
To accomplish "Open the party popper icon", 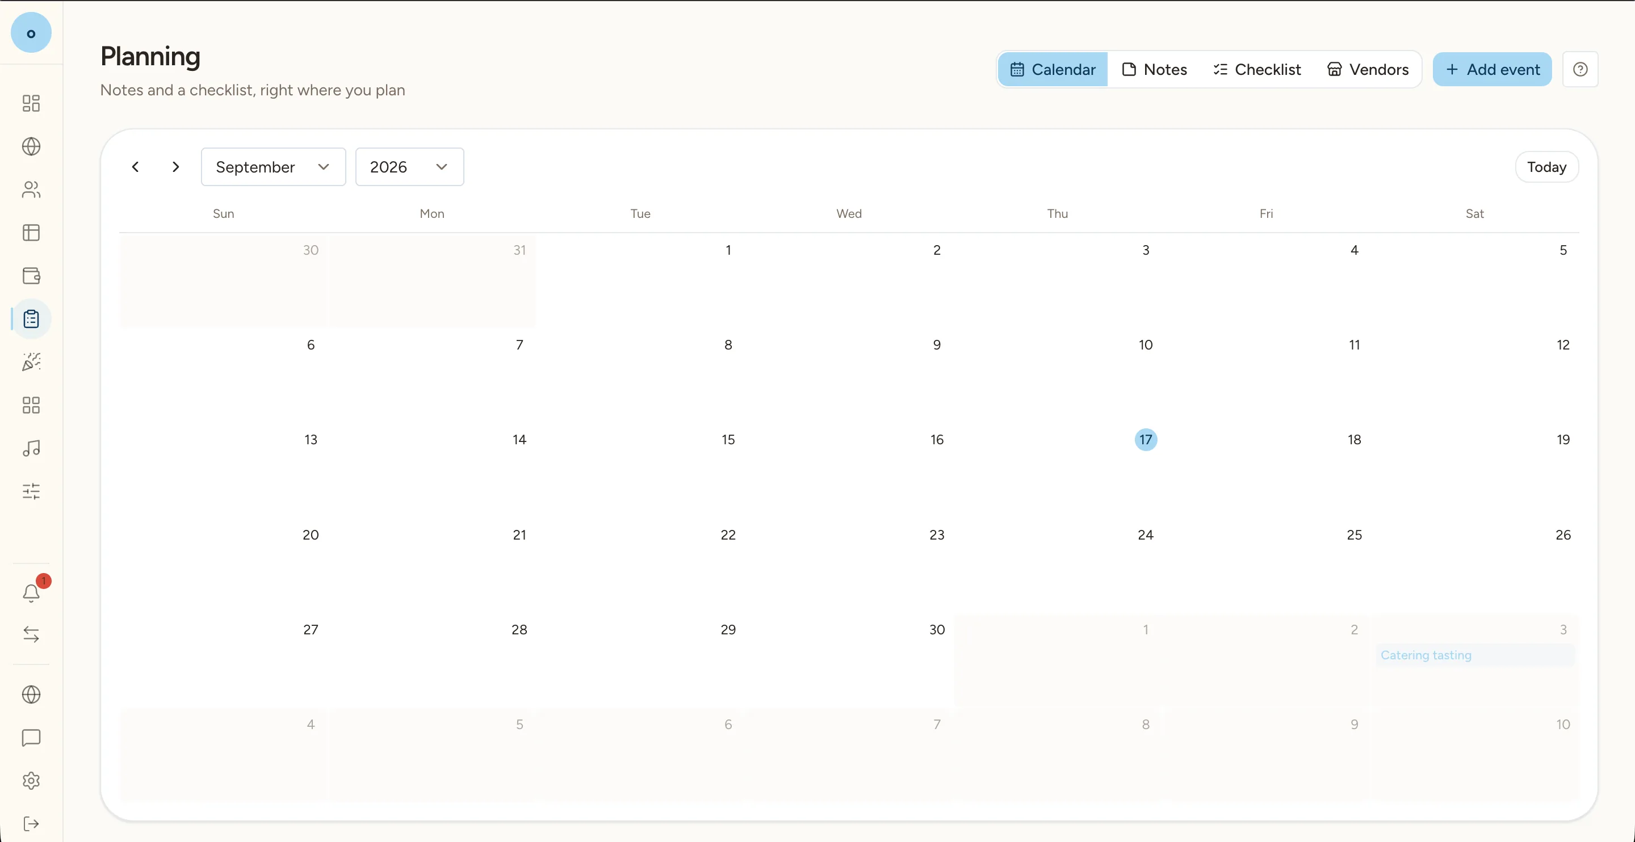I will coord(31,361).
